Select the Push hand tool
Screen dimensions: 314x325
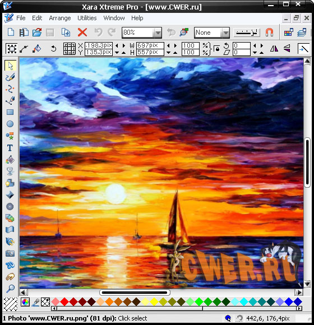point(10,276)
